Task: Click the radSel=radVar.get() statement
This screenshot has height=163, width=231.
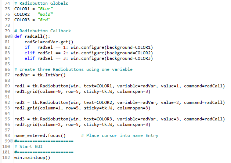Action: [x=49, y=42]
